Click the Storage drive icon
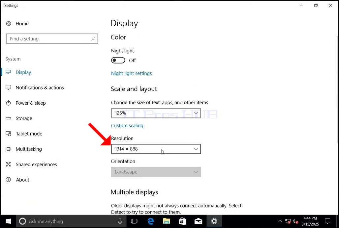339x228 pixels. pos(8,118)
